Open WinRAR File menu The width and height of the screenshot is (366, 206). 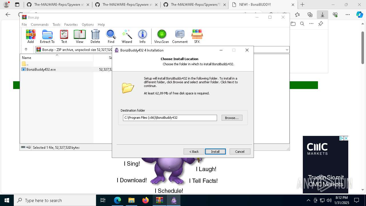tap(24, 25)
